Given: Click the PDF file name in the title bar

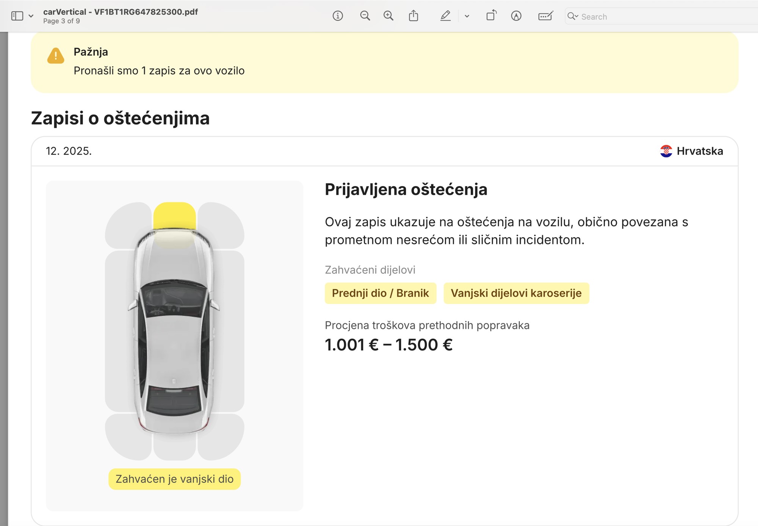Looking at the screenshot, I should pyautogui.click(x=121, y=12).
